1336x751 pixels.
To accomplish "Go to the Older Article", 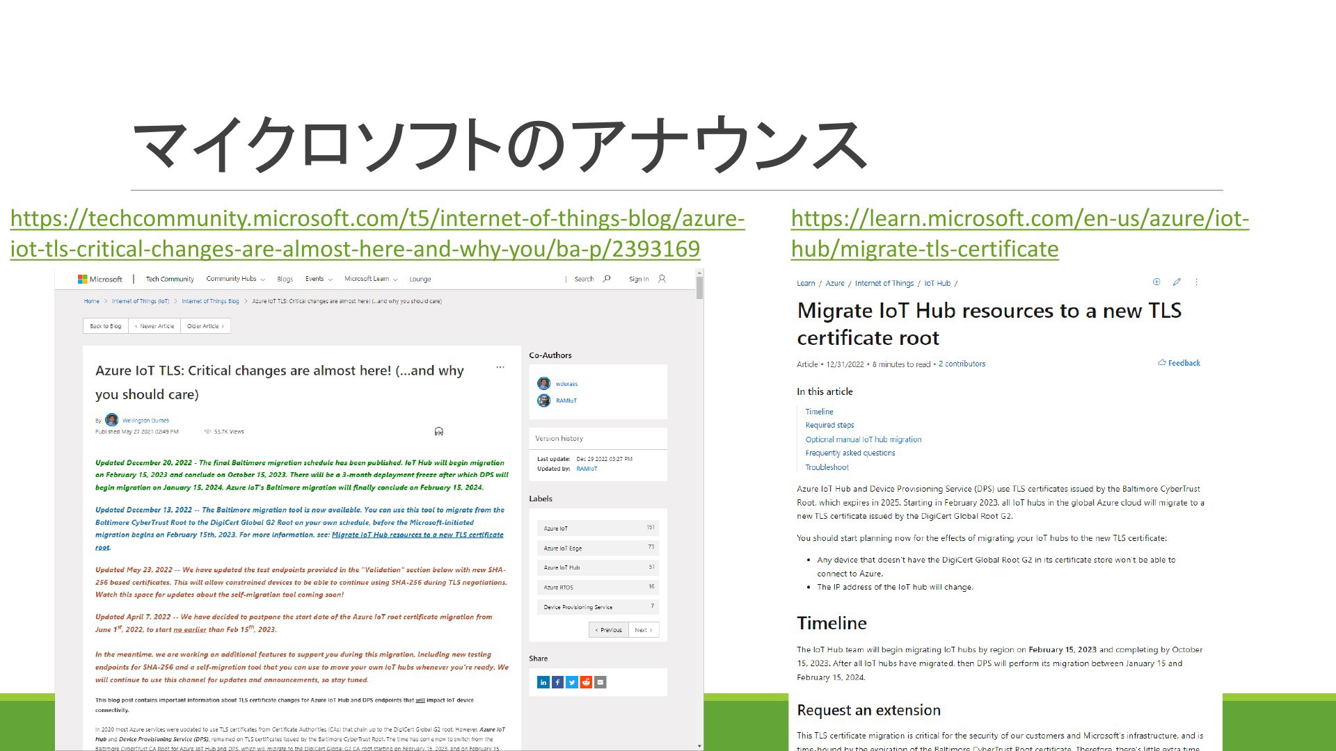I will click(205, 326).
